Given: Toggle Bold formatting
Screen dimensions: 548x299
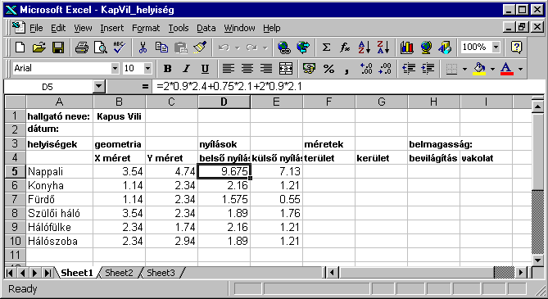Looking at the screenshot, I should pos(167,68).
